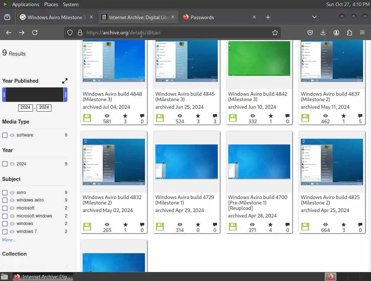Screen dimensions: 371x281
Task: Open the Downloads panel
Action: tap(323, 33)
